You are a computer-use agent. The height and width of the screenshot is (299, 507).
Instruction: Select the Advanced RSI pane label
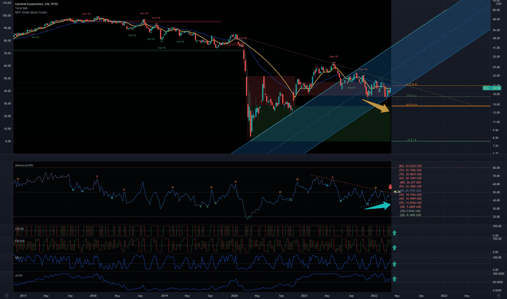(24, 165)
